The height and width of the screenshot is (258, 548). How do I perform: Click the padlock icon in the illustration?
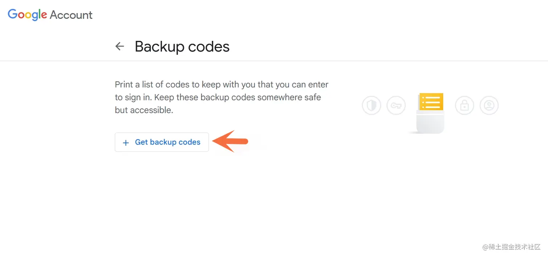pos(464,106)
